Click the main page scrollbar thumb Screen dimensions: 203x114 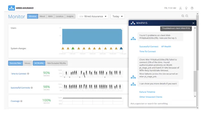(197, 43)
